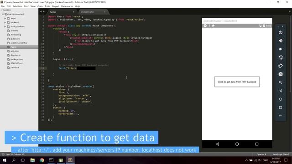Click the tab history forward arrow
The height and width of the screenshot is (164, 292).
point(44,11)
